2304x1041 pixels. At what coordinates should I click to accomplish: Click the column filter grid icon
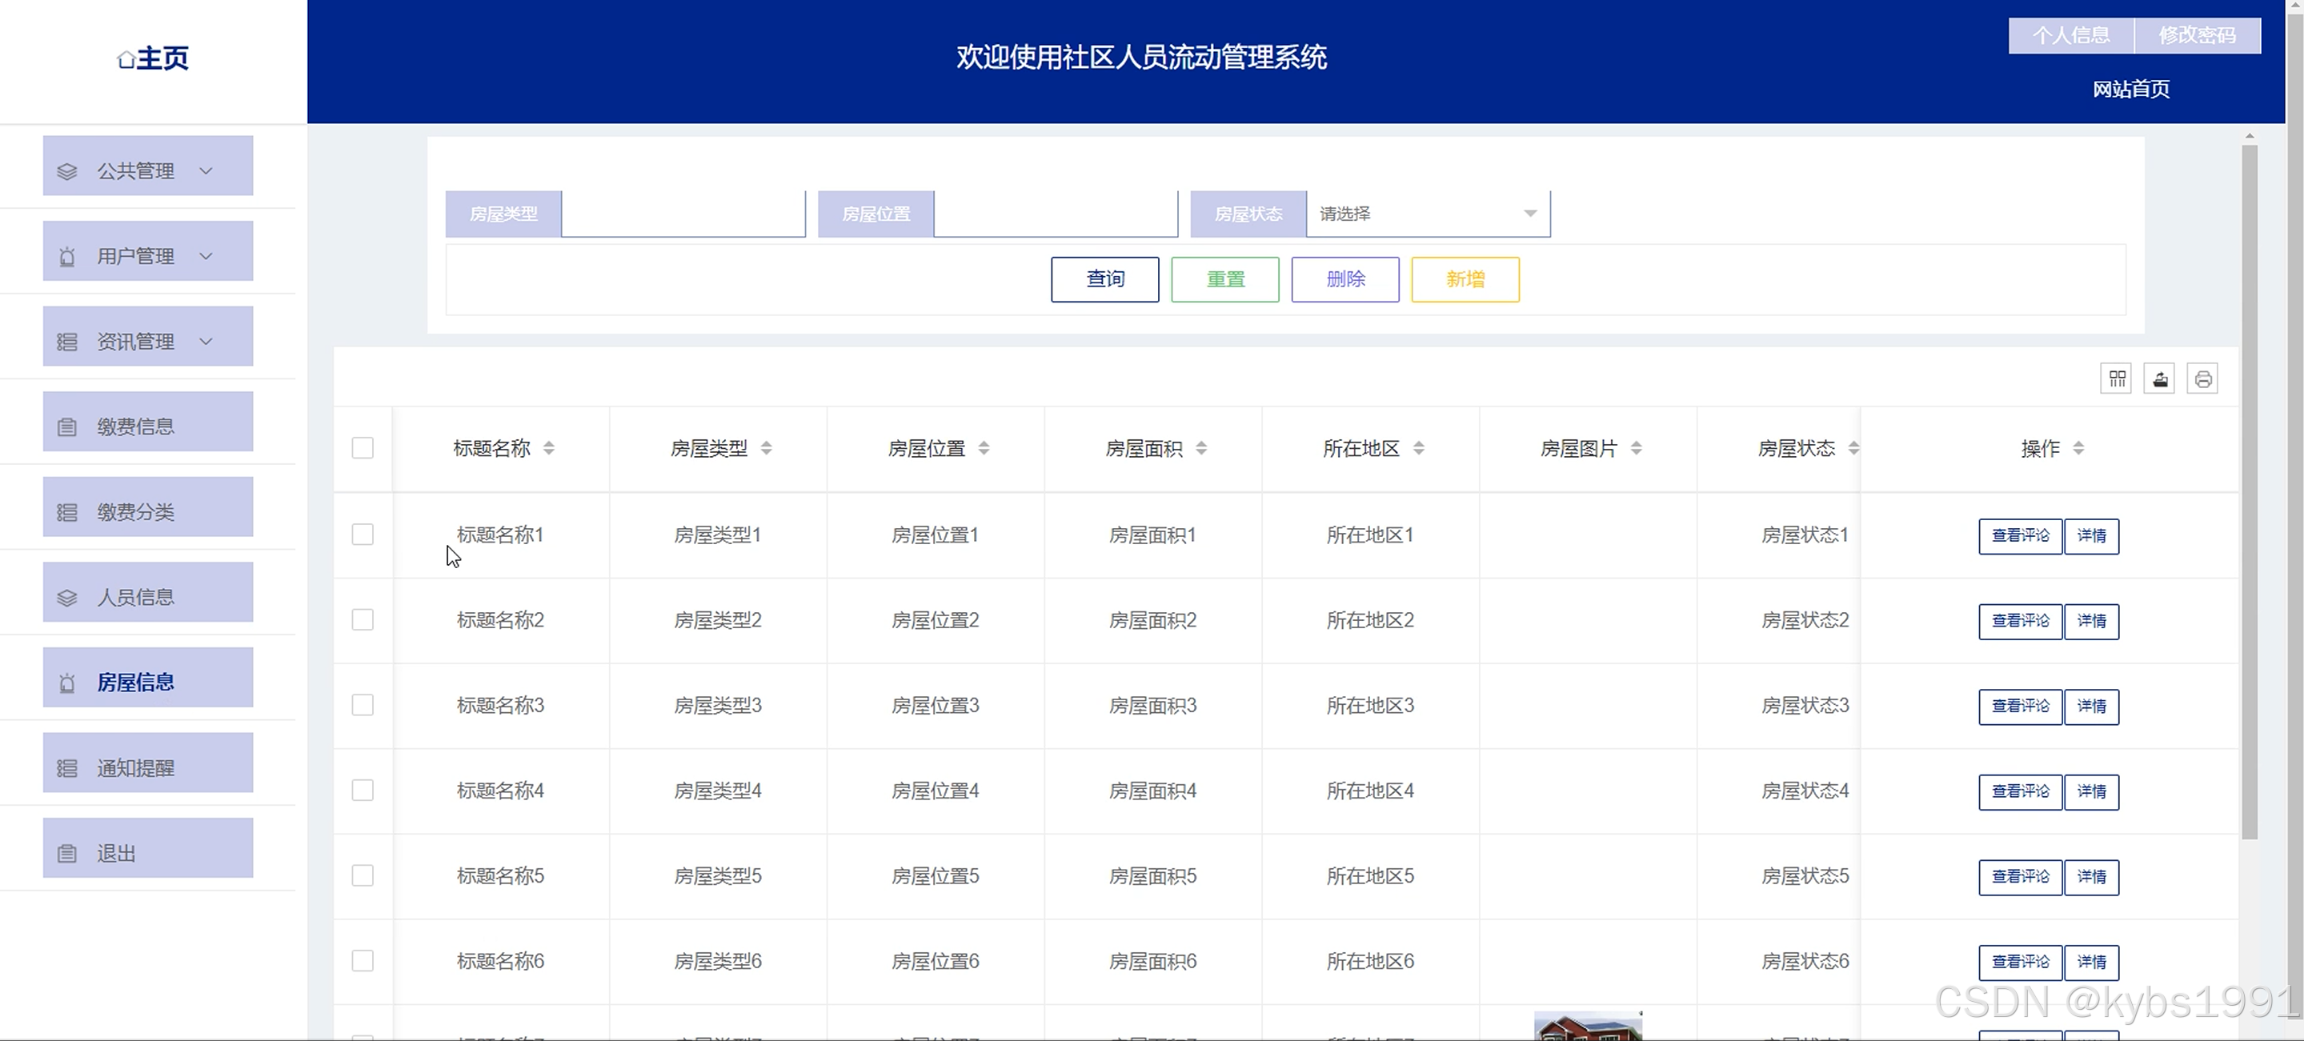[2116, 379]
